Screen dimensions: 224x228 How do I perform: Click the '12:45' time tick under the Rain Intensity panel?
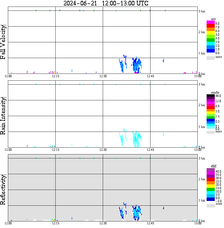pos(150,150)
